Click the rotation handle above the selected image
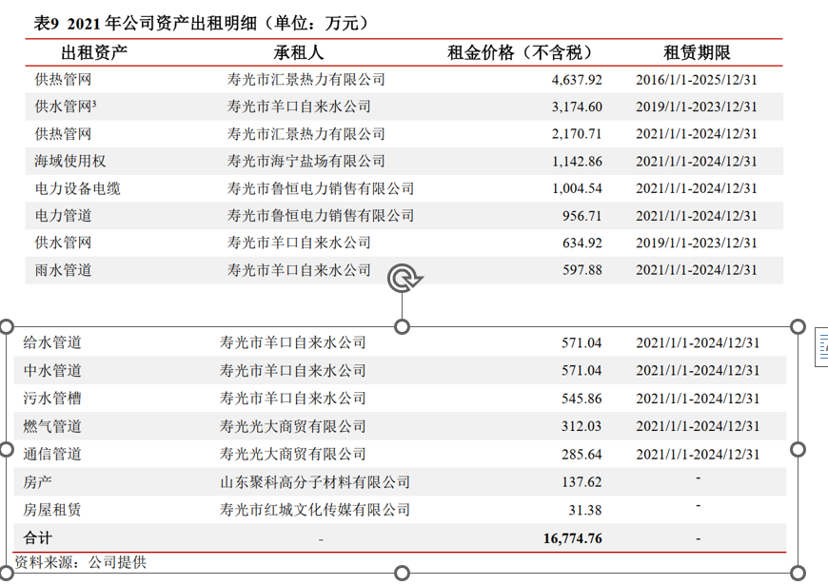828x585 pixels. pyautogui.click(x=404, y=278)
